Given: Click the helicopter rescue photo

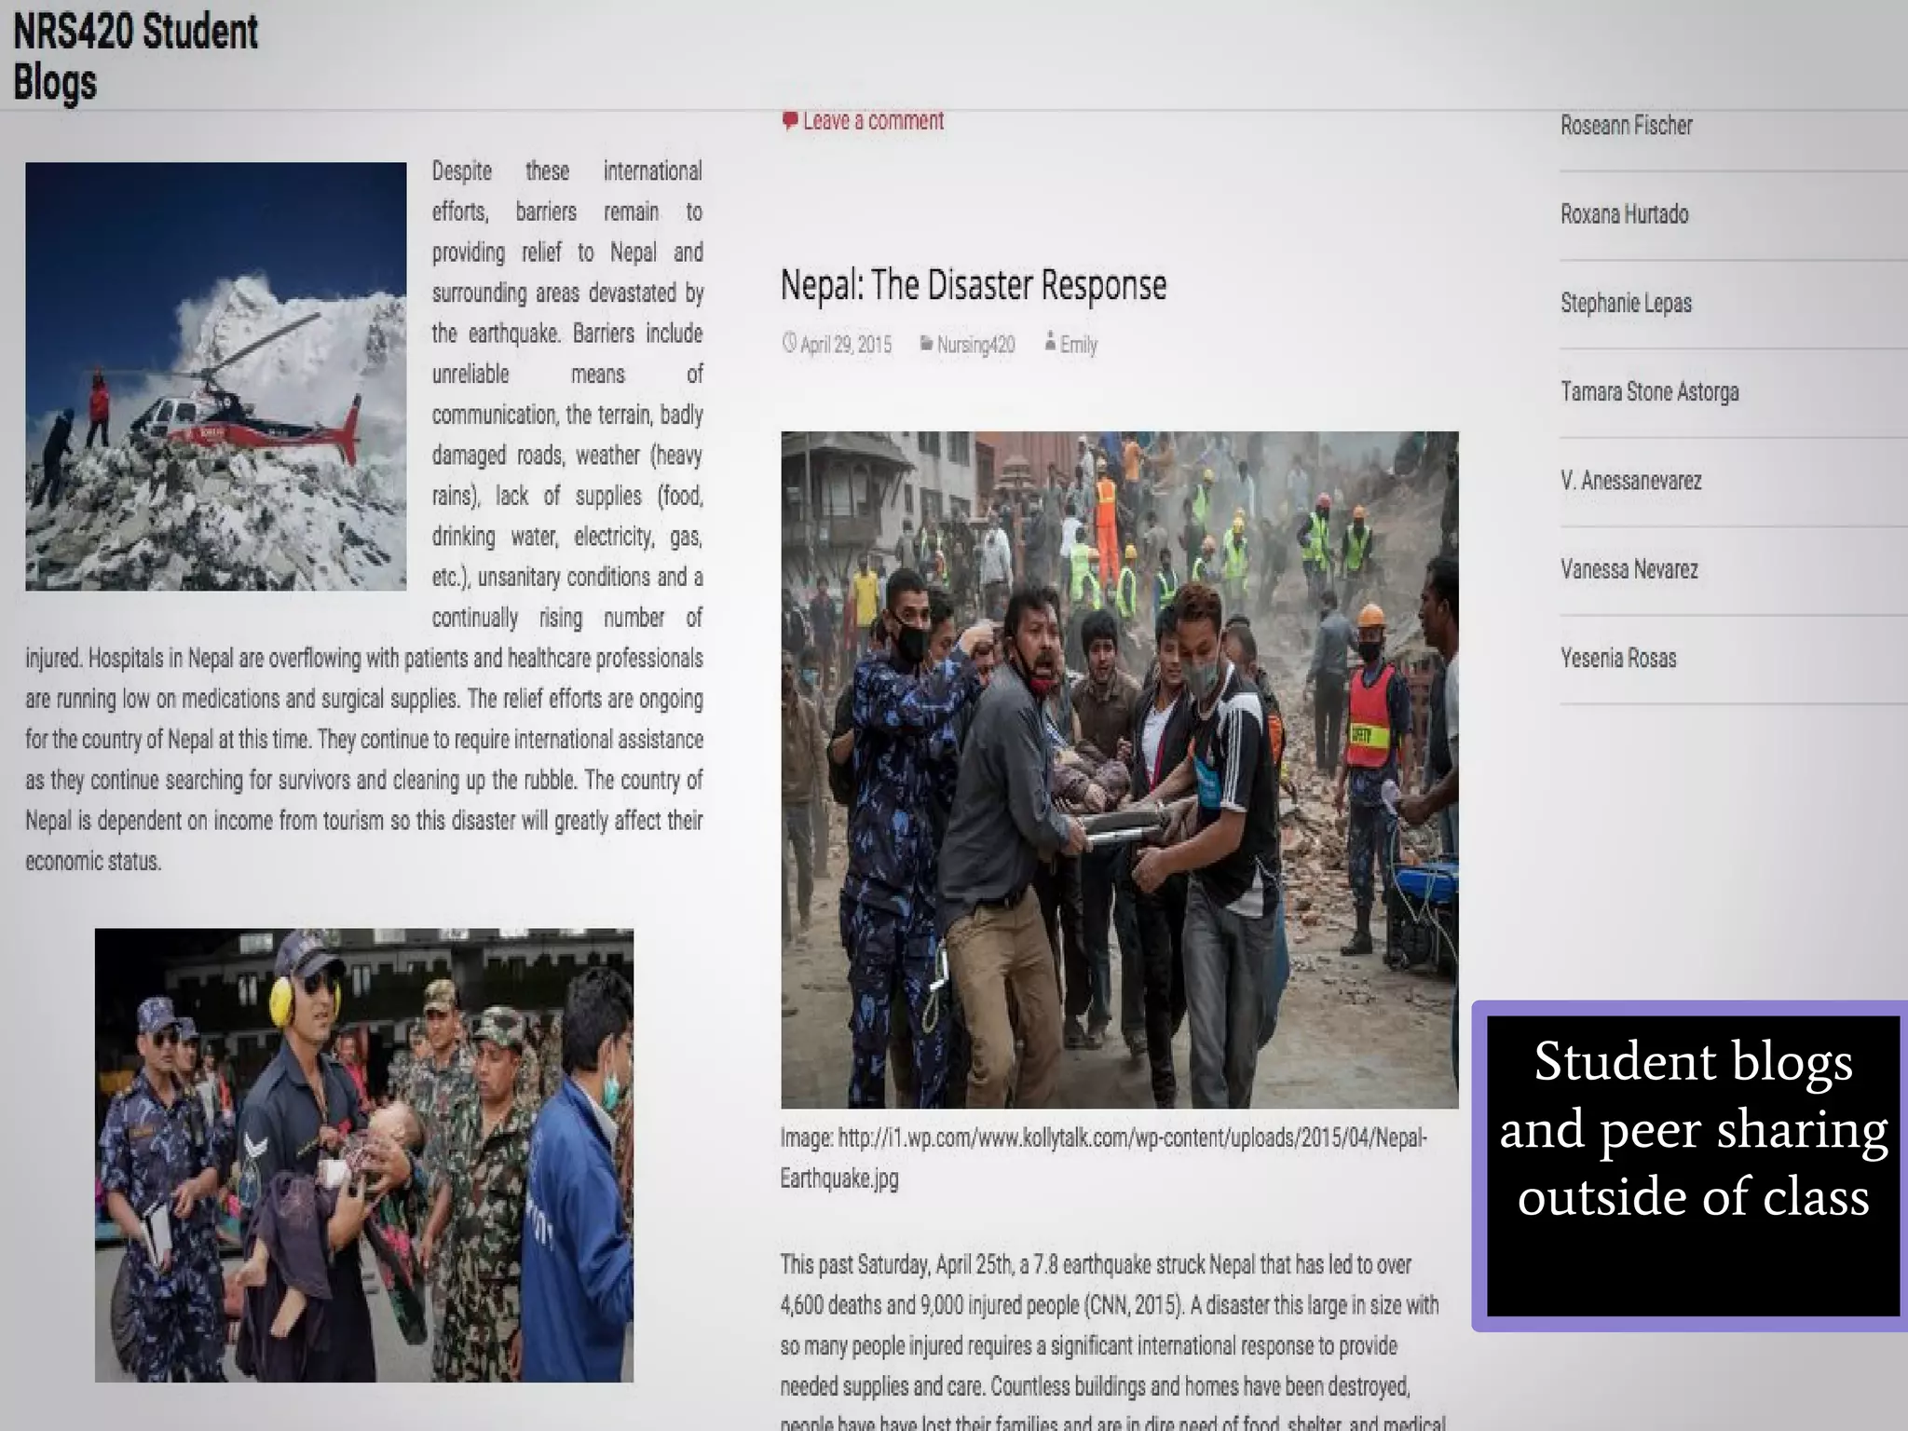Looking at the screenshot, I should click(x=215, y=376).
